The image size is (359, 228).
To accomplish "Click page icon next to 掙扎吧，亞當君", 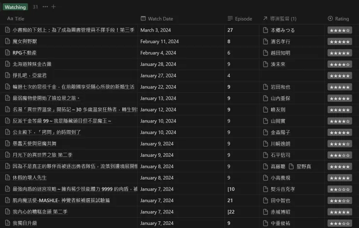I will click(x=8, y=76).
